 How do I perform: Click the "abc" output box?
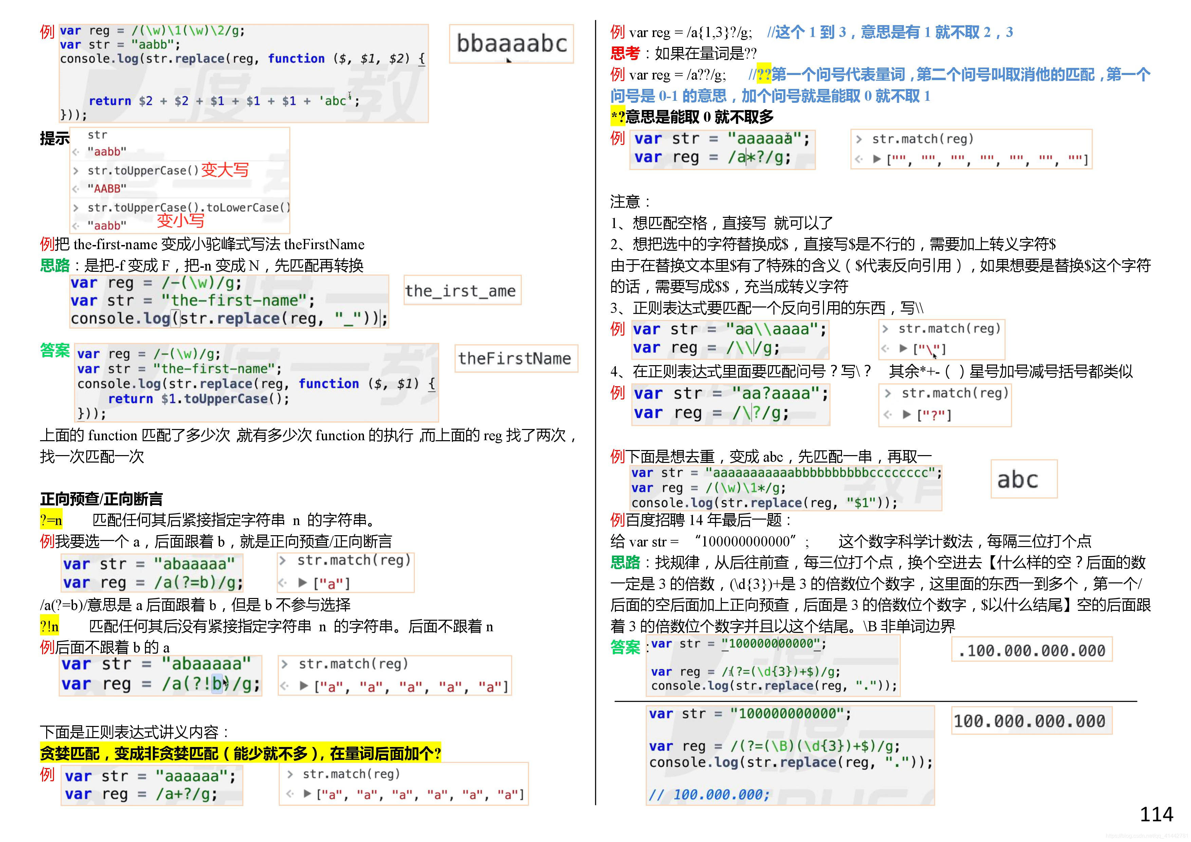click(x=1023, y=479)
